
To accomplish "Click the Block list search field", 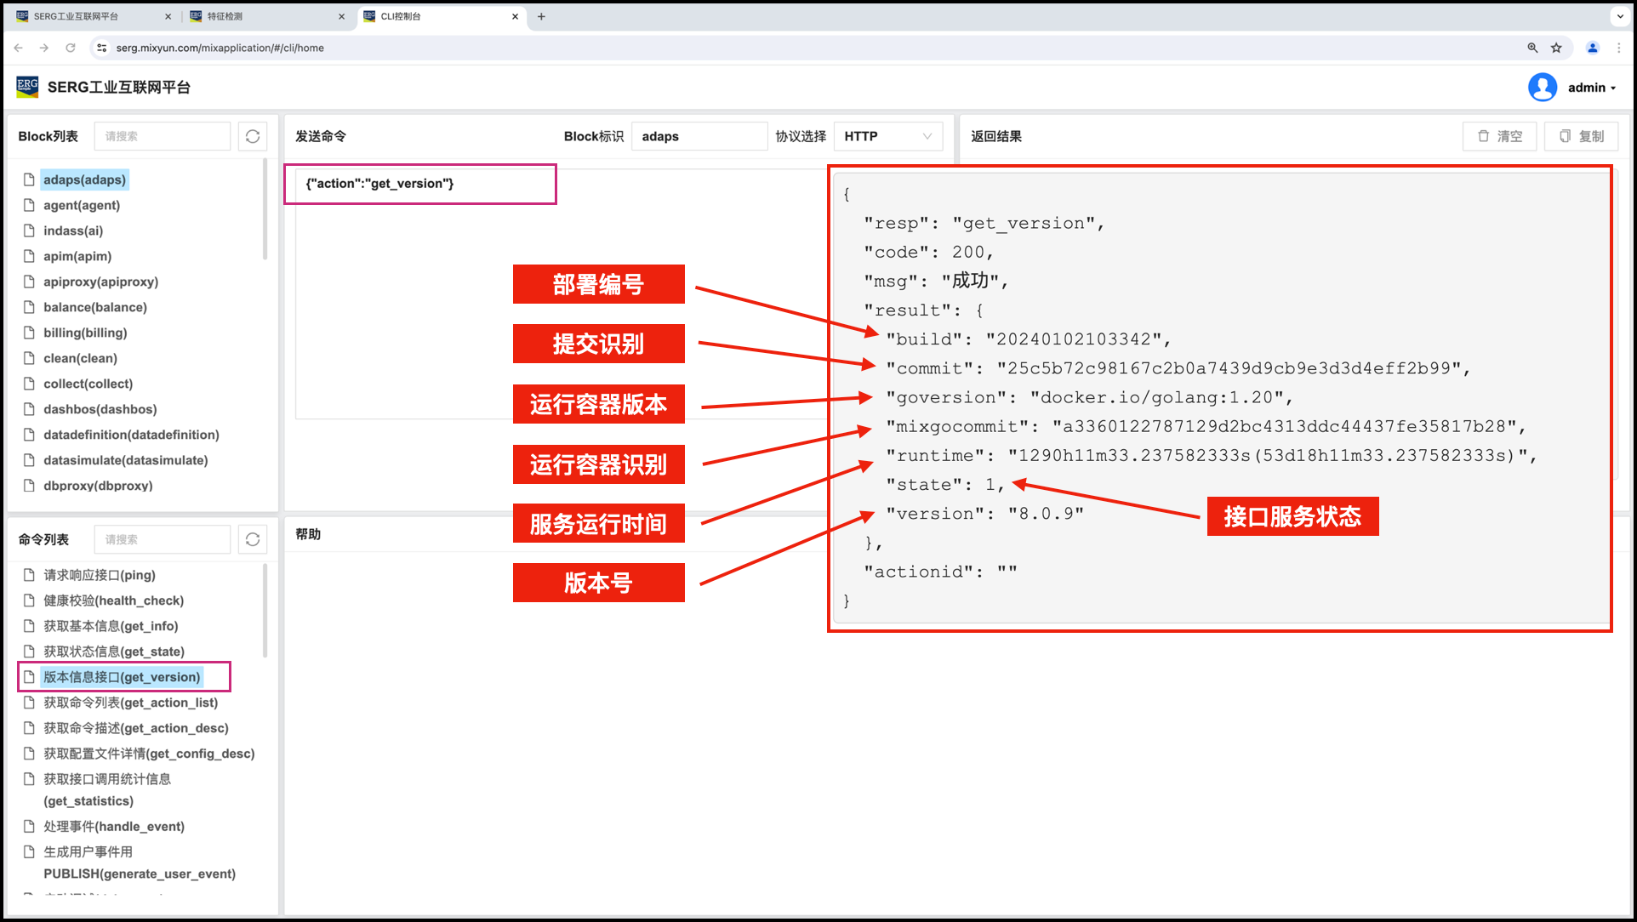I will [x=163, y=136].
